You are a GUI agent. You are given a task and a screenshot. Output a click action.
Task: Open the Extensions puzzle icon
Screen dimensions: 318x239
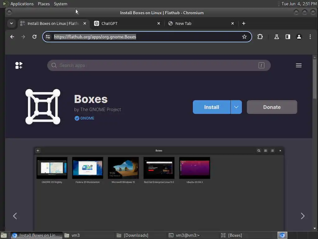(x=260, y=37)
